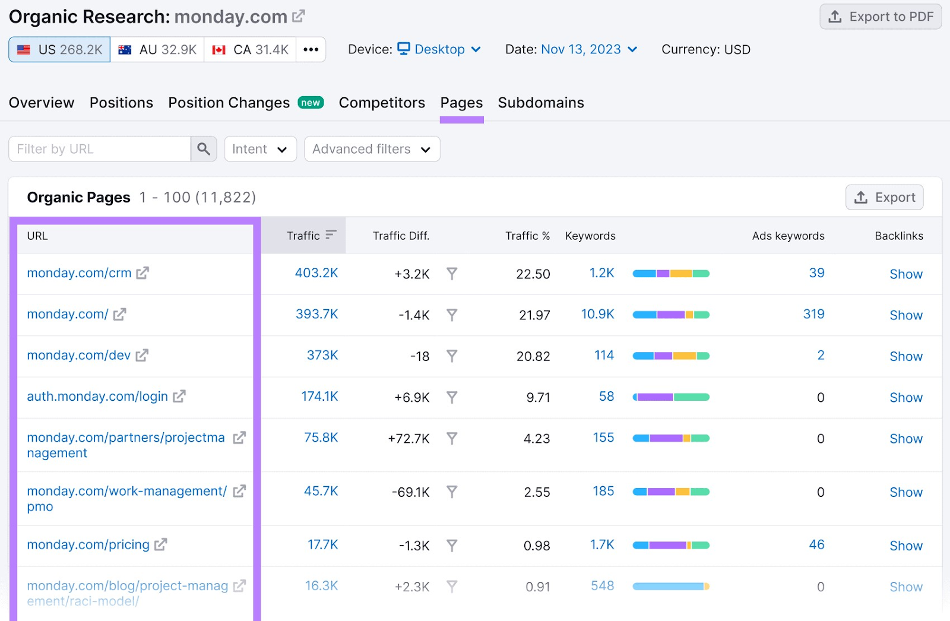Click the filter funnel icon in the monday.com/crm row

click(452, 274)
